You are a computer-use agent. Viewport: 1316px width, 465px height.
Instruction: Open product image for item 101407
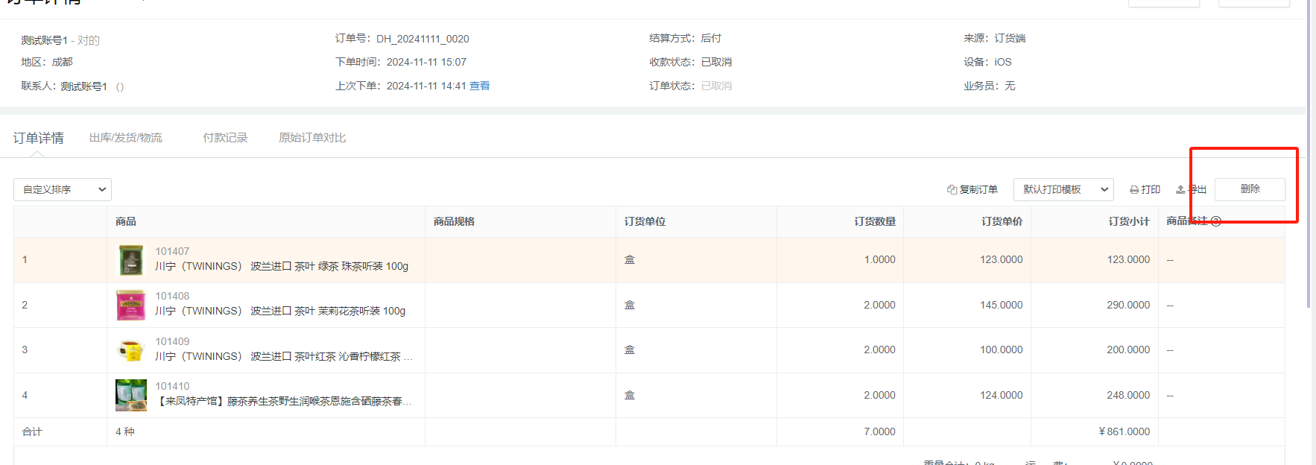131,259
